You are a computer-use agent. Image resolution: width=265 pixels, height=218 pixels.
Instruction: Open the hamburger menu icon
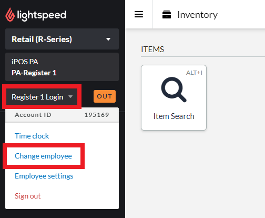[x=139, y=14]
